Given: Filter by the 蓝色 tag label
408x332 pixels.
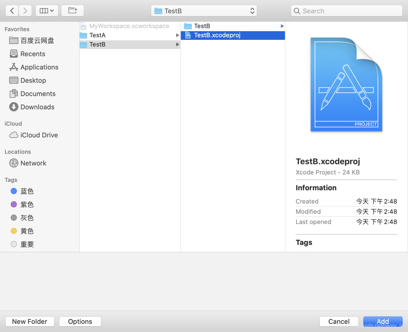Looking at the screenshot, I should click(27, 191).
